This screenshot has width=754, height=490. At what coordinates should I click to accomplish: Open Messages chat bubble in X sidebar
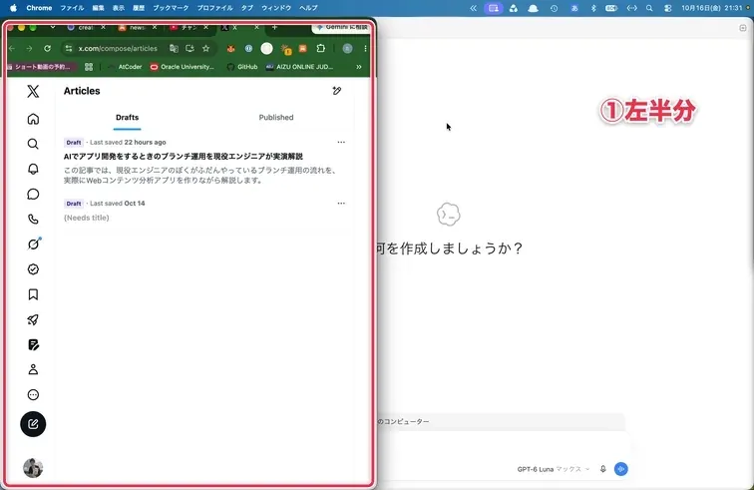pos(33,194)
